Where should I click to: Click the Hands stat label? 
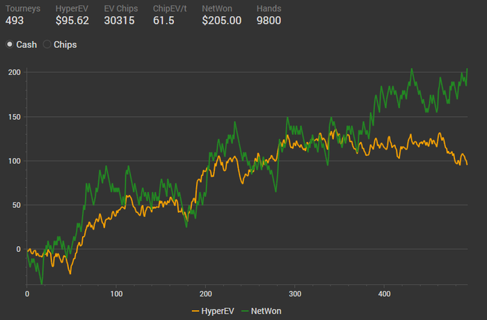click(269, 9)
